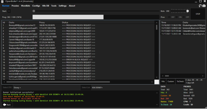Click Select List button
The height and width of the screenshot is (109, 207).
pyautogui.click(x=86, y=87)
